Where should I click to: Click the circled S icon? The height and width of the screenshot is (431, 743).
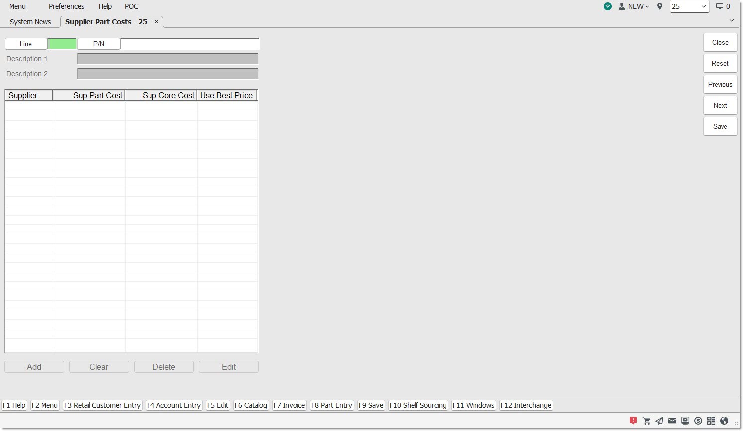[x=698, y=421]
